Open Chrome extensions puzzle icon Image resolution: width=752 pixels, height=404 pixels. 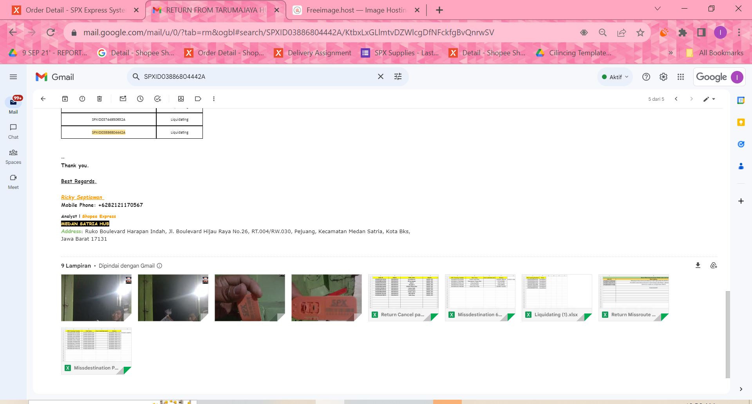(683, 33)
